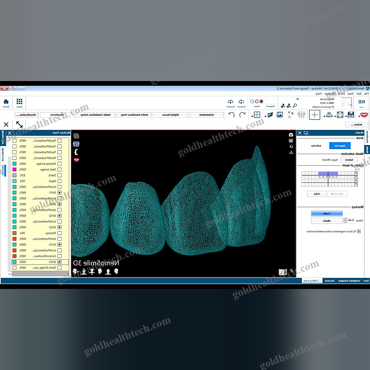The image size is (370, 370).
Task: Click the 2D ruler measurement icon
Action: coord(329,115)
